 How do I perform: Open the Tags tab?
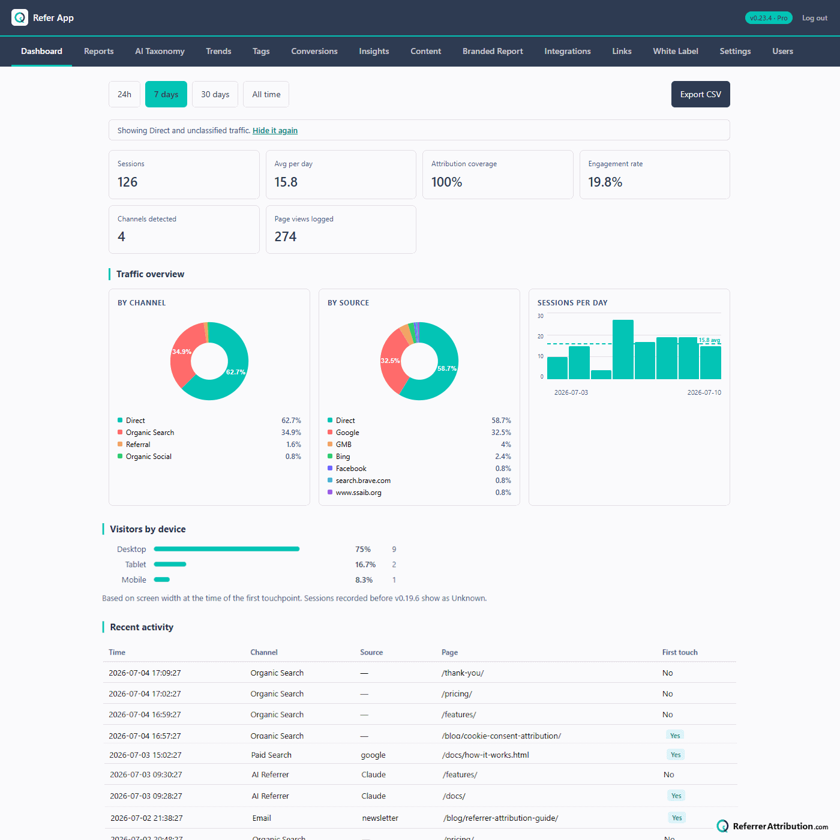point(261,51)
